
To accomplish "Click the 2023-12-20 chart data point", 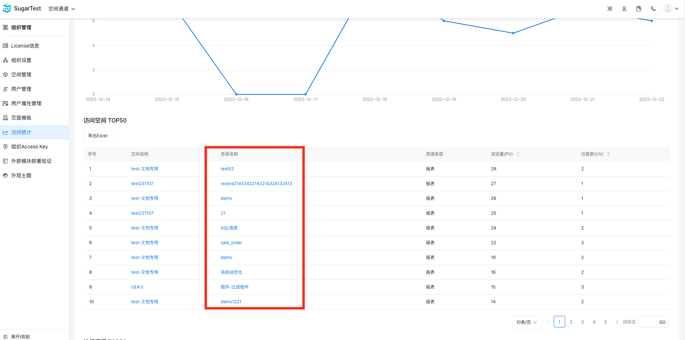I will (513, 33).
